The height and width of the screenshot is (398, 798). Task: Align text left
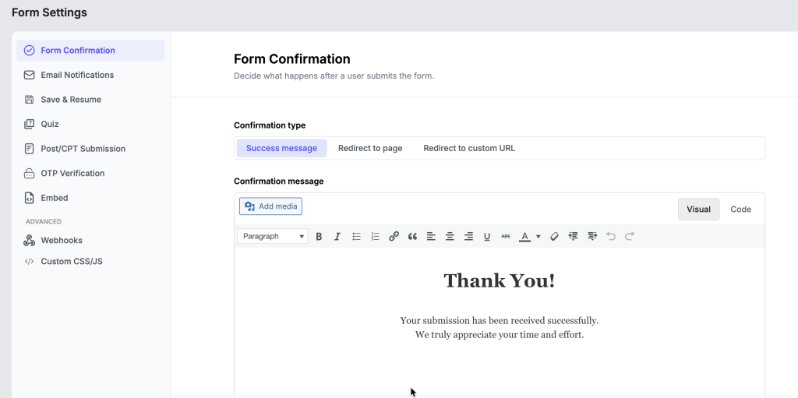pyautogui.click(x=431, y=236)
